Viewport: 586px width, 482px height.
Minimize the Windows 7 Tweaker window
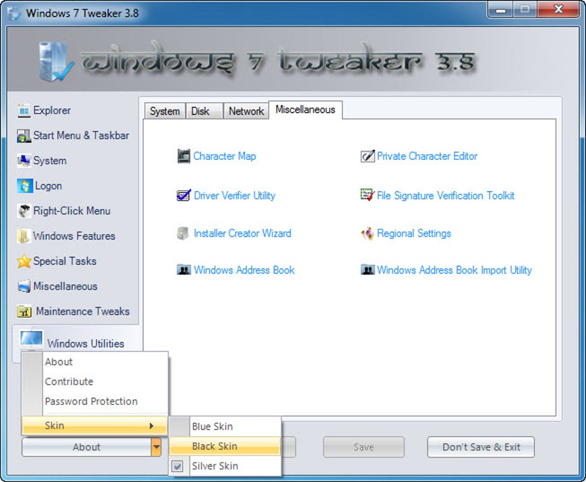(x=500, y=10)
